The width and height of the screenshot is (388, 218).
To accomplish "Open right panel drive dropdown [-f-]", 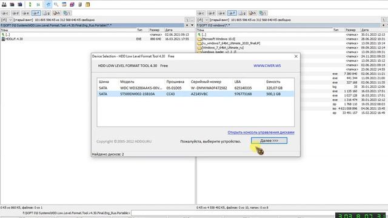I will click(202, 20).
